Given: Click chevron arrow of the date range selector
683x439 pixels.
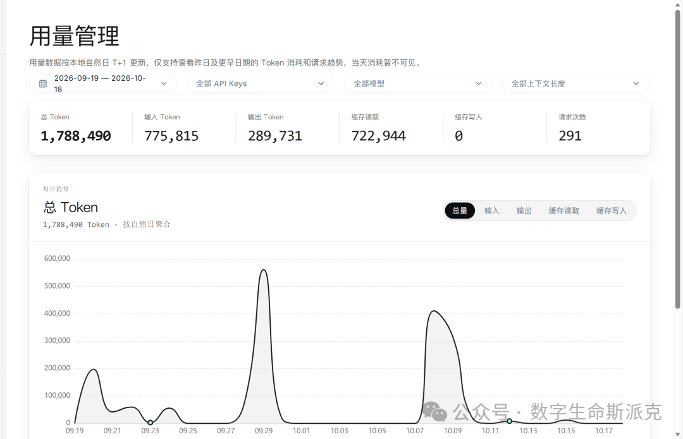Looking at the screenshot, I should tap(164, 83).
